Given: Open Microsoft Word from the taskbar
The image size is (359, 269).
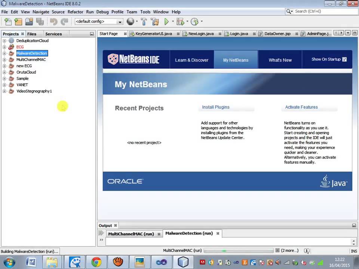Looking at the screenshot, I should coord(31,262).
